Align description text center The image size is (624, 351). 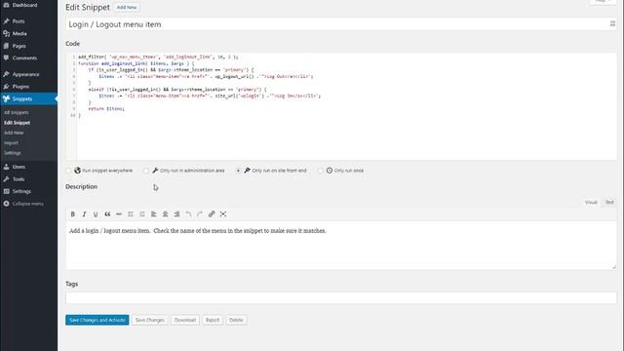pyautogui.click(x=165, y=214)
